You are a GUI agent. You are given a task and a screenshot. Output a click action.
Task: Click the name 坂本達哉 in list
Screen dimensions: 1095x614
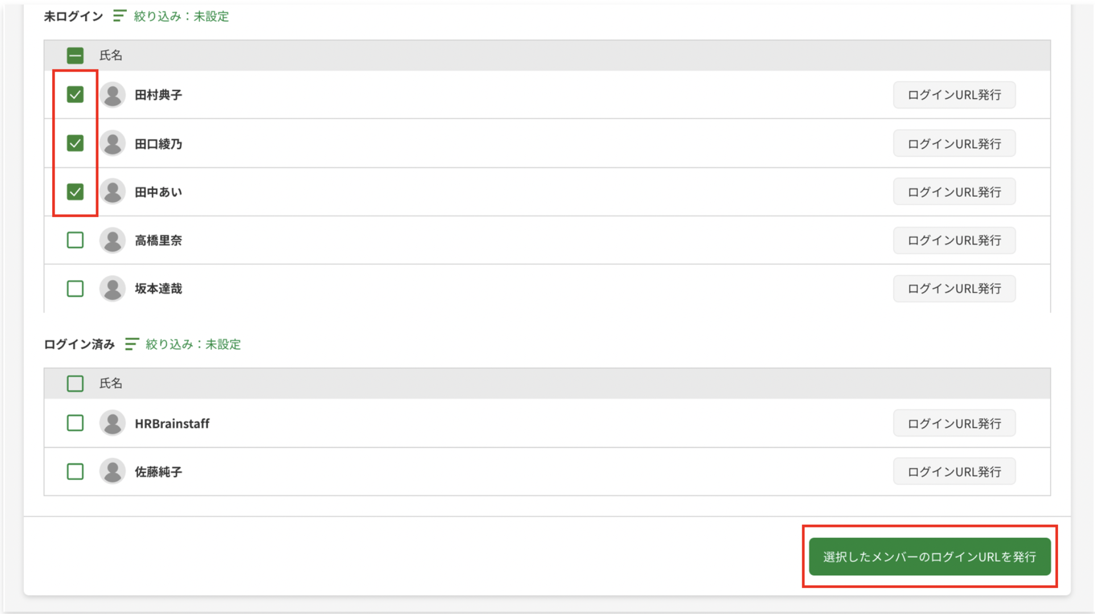158,289
